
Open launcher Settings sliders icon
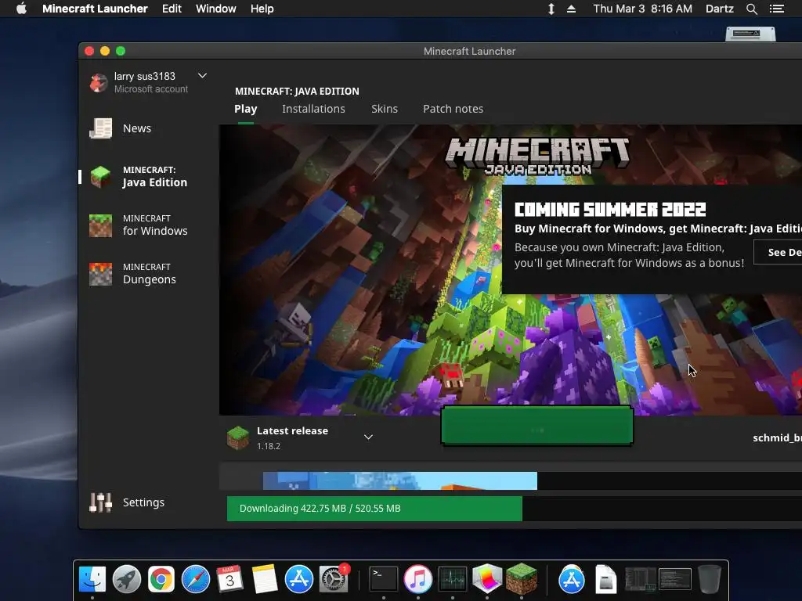[x=101, y=502]
